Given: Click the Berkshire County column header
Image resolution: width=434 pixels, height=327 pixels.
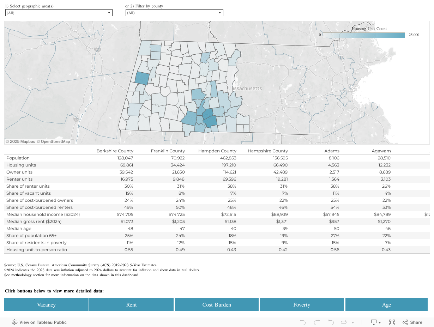Looking at the screenshot, I should (x=115, y=151).
